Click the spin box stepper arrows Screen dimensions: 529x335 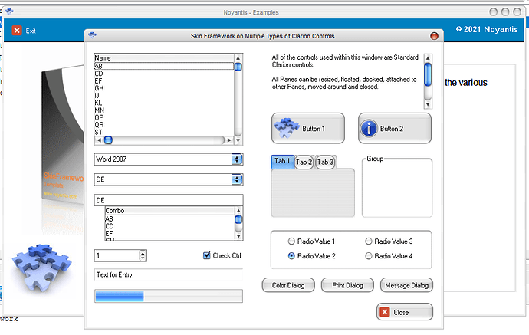(x=143, y=255)
